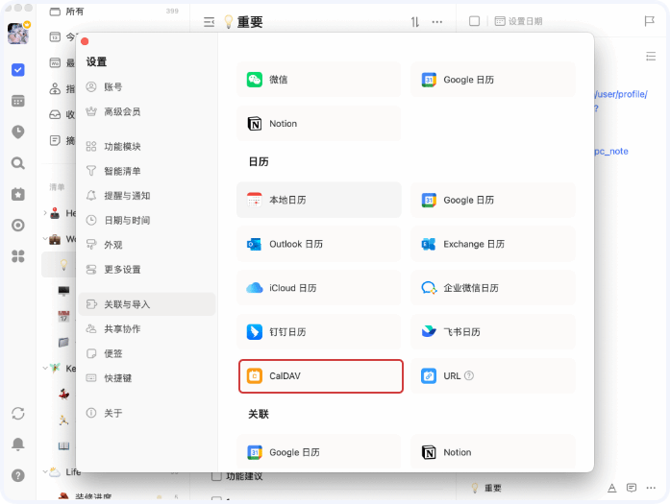Expand the Life list folder
This screenshot has width=670, height=504.
(45, 472)
